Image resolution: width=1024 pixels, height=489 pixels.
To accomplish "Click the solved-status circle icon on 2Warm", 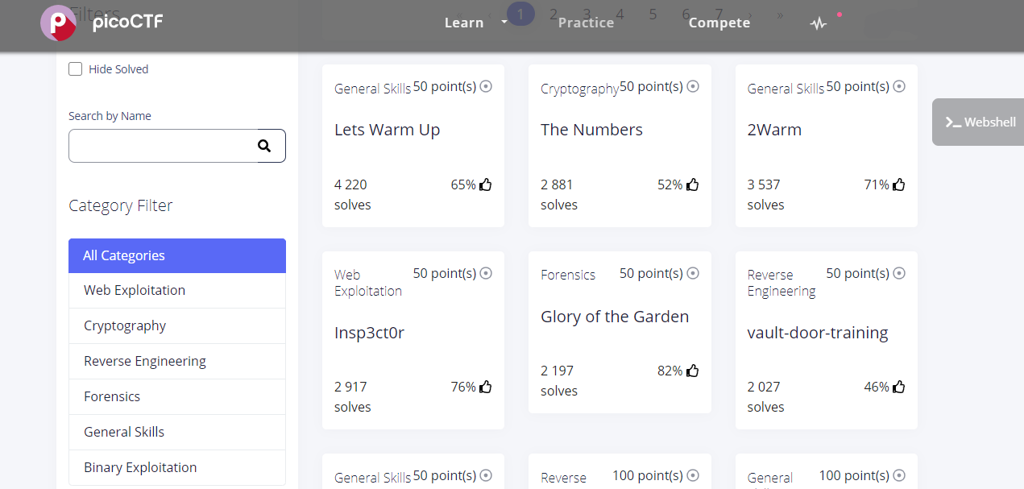I will [899, 86].
